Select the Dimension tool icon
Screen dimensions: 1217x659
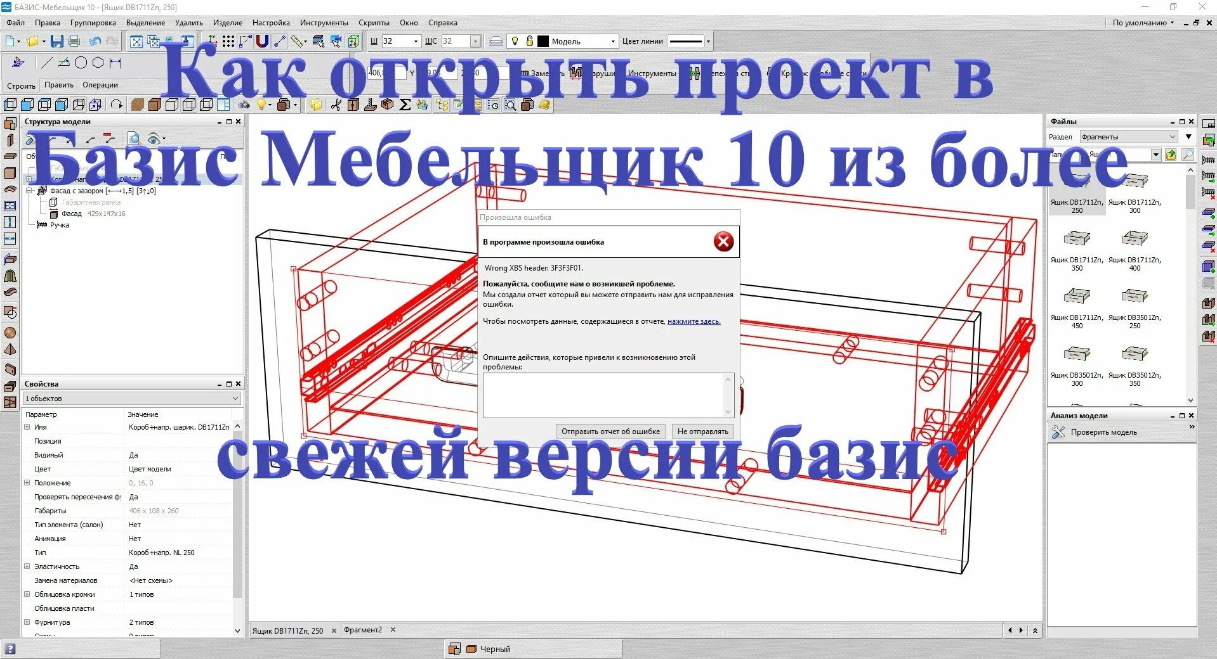point(115,63)
